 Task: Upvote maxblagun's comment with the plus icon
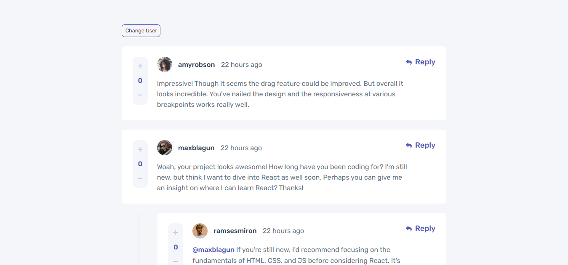(x=140, y=149)
